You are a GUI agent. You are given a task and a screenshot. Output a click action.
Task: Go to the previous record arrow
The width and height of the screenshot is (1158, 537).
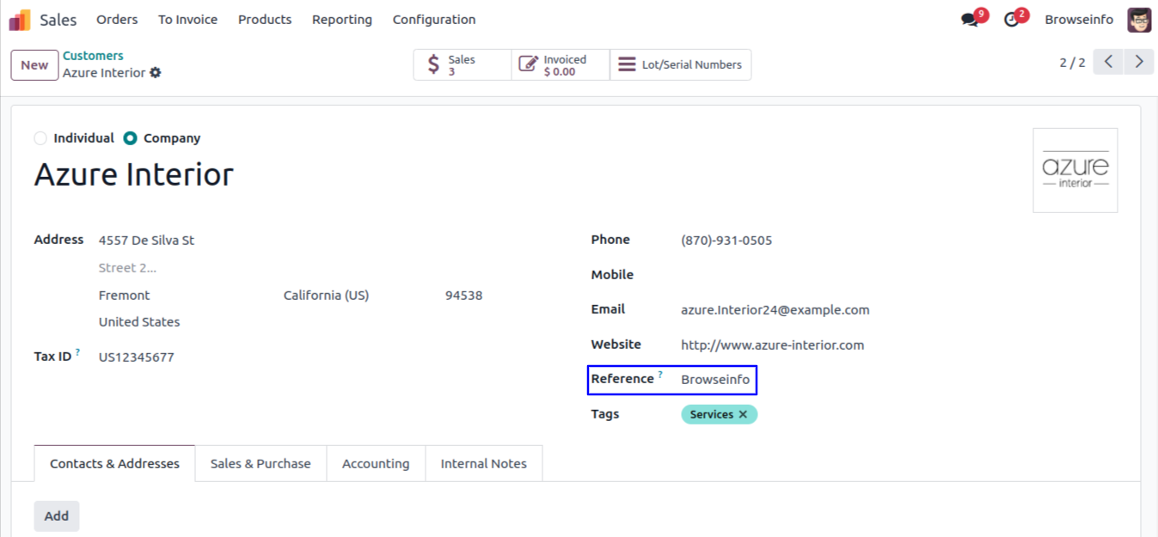coord(1108,62)
